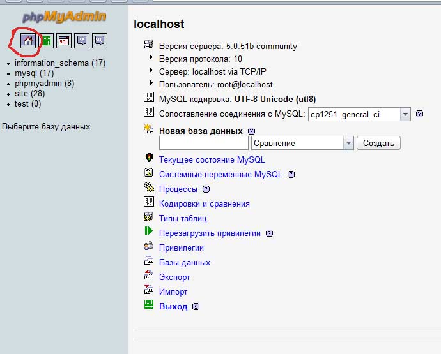Viewport: 441px width, 354px height.
Task: Open the Сравнение dropdown for new database
Action: click(x=302, y=143)
